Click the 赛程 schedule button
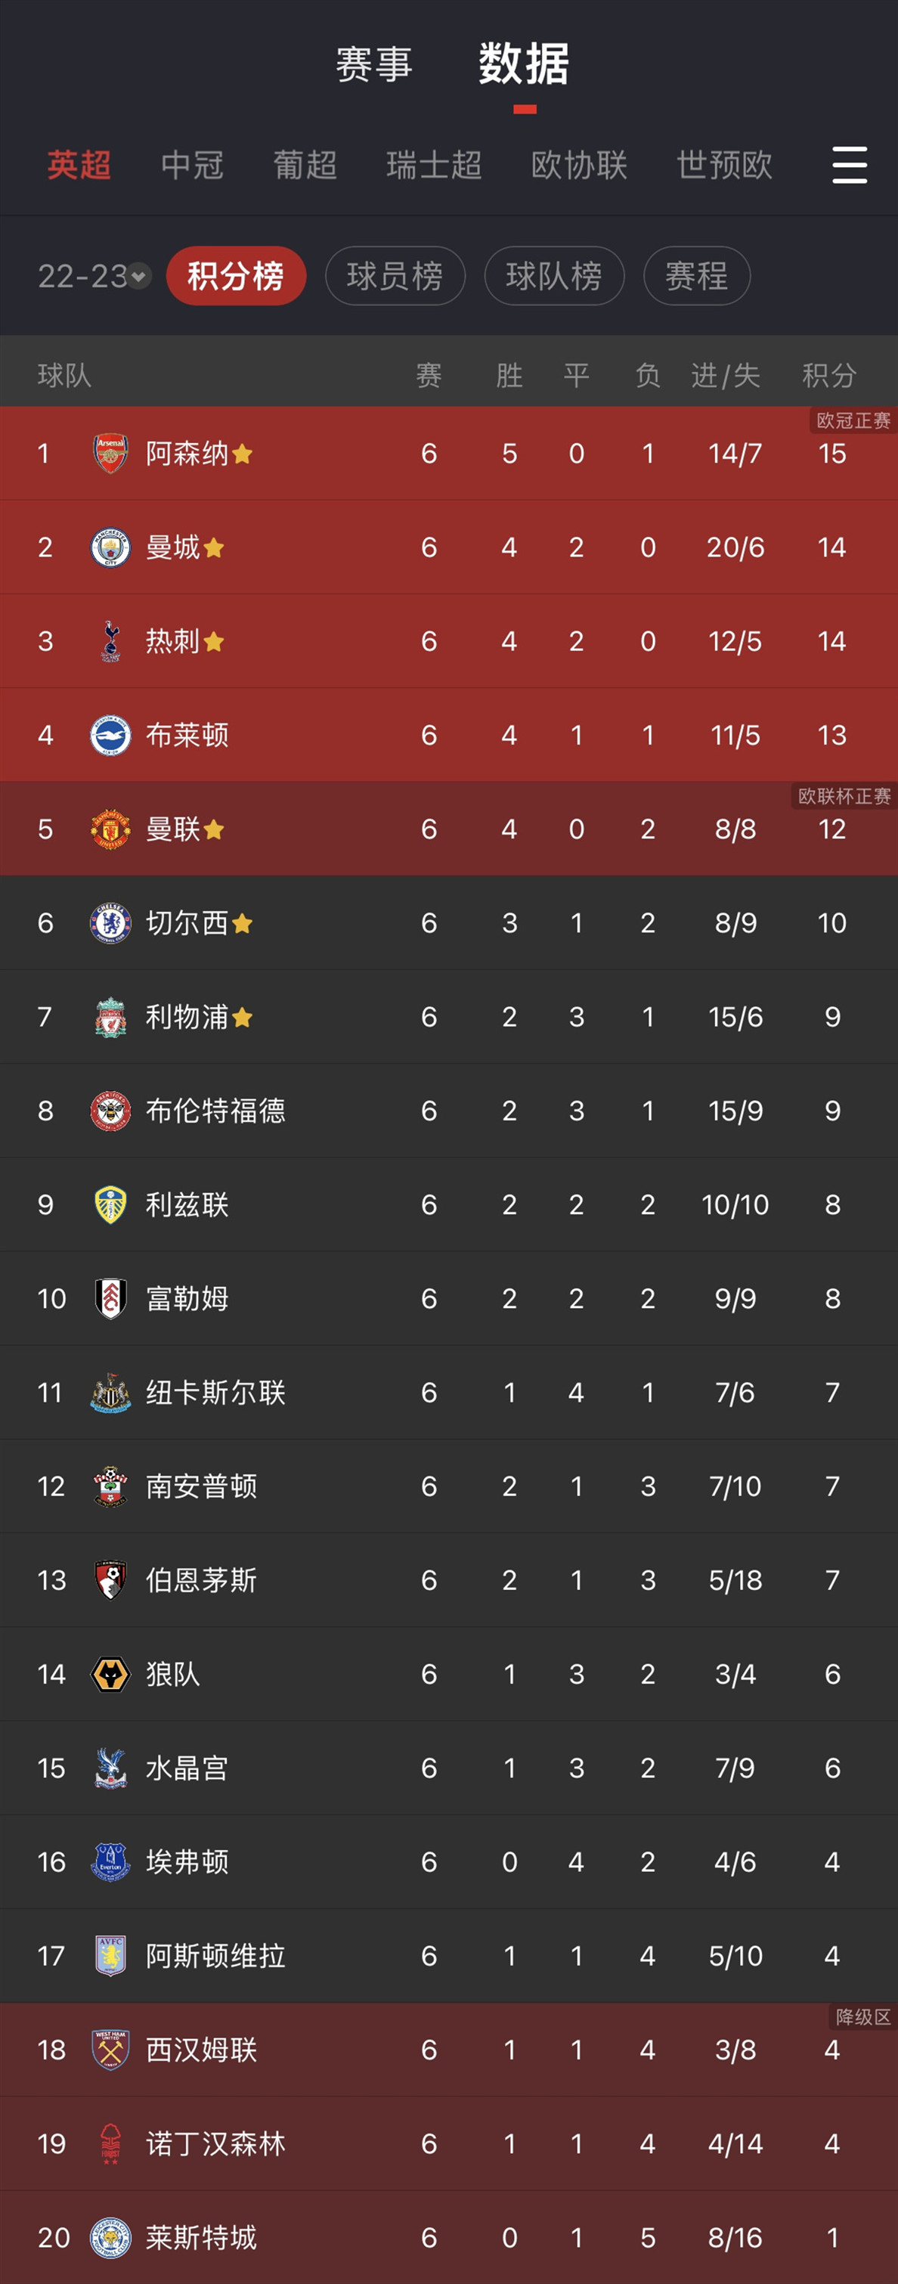Screen dimensions: 898x2284 [x=697, y=276]
